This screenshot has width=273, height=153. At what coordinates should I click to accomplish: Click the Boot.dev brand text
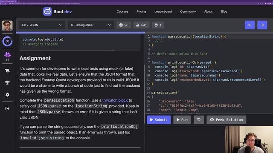(63, 11)
